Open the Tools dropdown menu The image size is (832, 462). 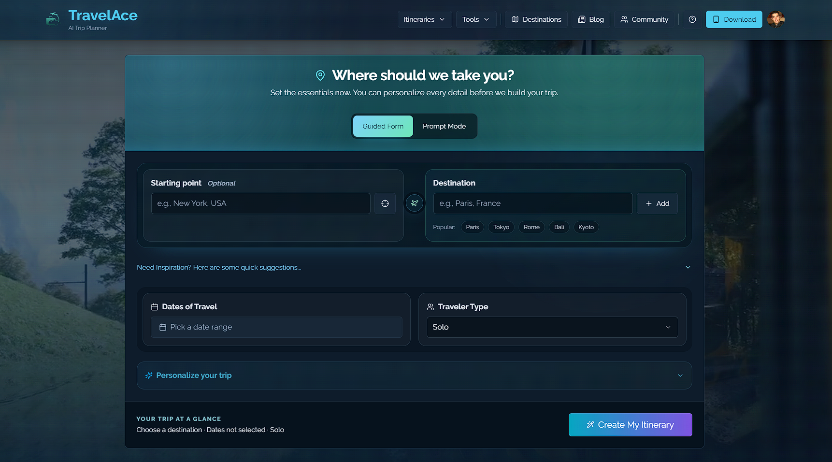(476, 19)
